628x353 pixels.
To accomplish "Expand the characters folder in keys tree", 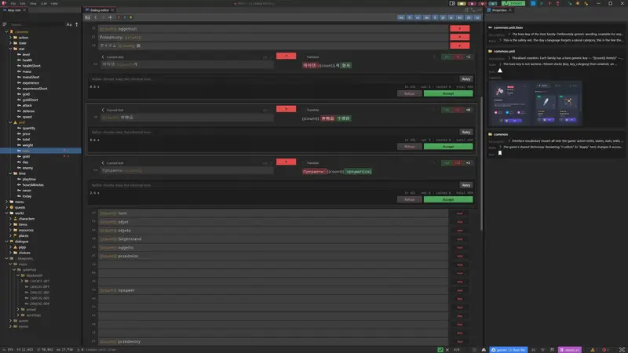I will click(10, 219).
